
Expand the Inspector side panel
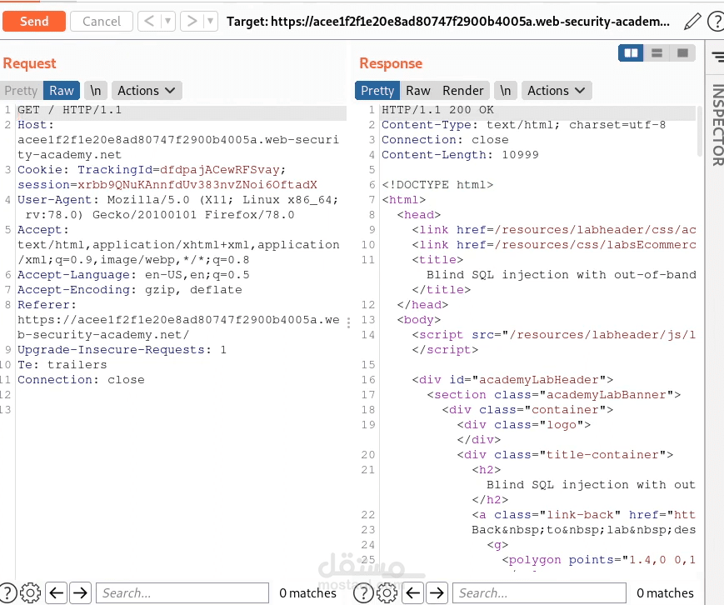coord(717,125)
